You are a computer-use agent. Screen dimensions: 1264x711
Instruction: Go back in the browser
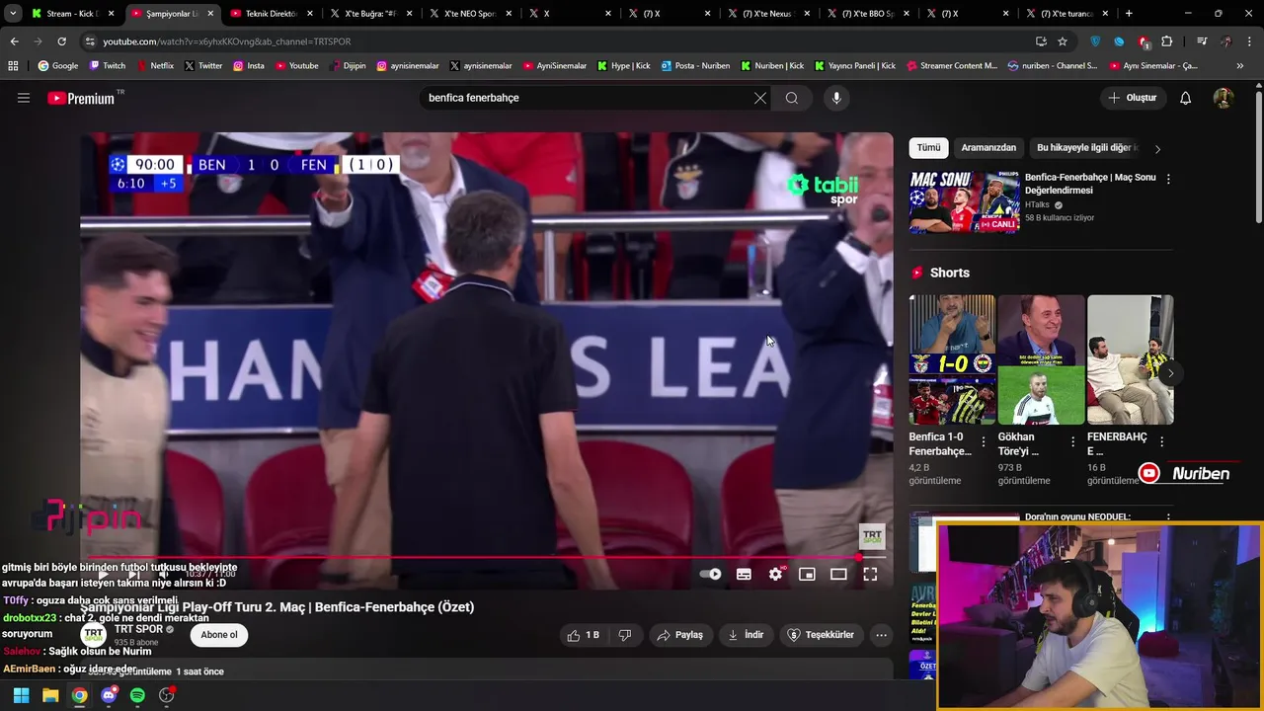tap(14, 41)
